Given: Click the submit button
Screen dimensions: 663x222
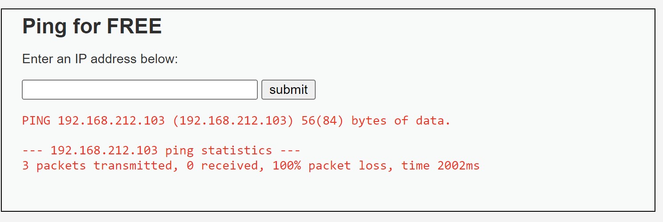Looking at the screenshot, I should click(x=288, y=89).
